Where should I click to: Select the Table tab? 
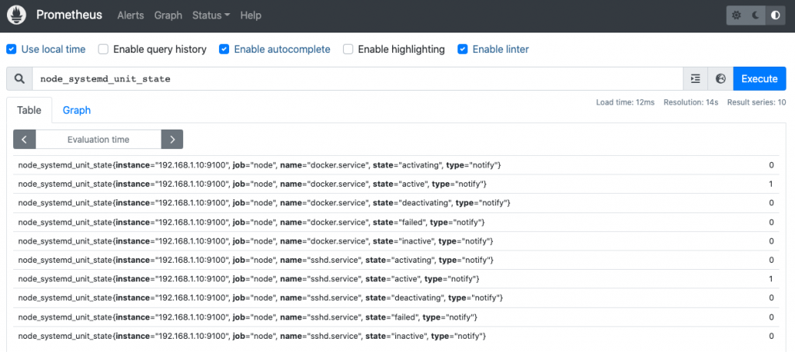point(30,110)
